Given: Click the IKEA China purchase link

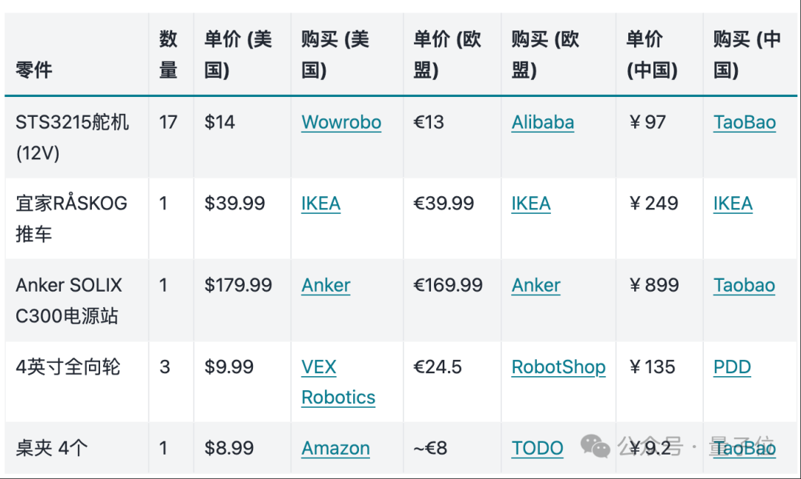Looking at the screenshot, I should tap(732, 204).
